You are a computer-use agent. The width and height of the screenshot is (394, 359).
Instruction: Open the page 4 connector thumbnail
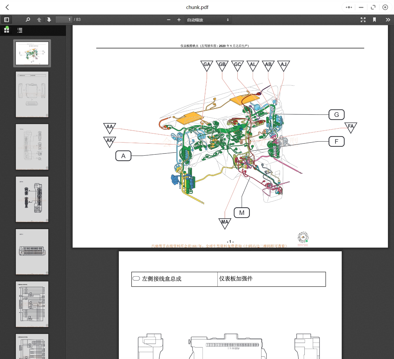pos(32,199)
